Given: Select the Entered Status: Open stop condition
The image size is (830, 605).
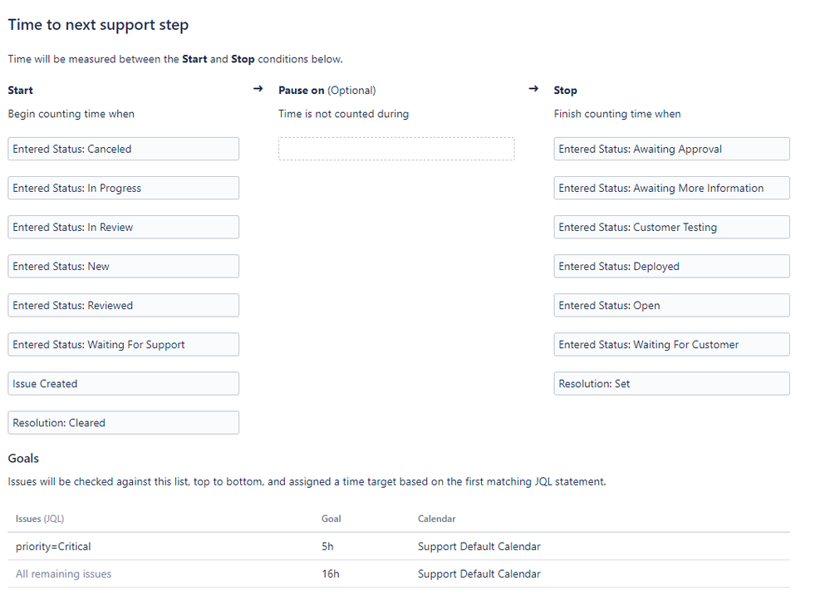Looking at the screenshot, I should pyautogui.click(x=671, y=306).
